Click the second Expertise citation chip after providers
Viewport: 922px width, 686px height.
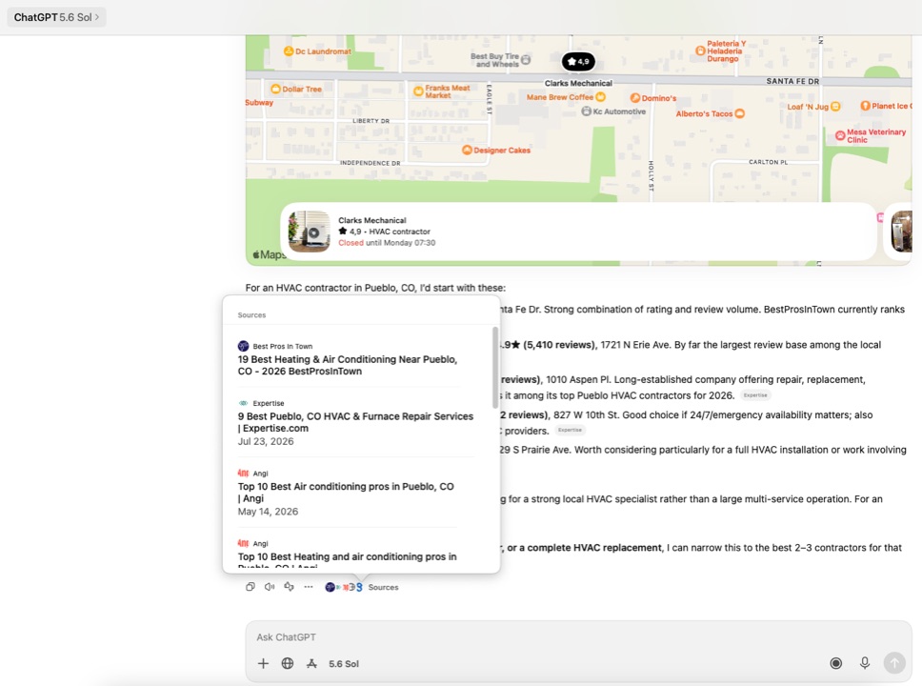[x=570, y=430]
